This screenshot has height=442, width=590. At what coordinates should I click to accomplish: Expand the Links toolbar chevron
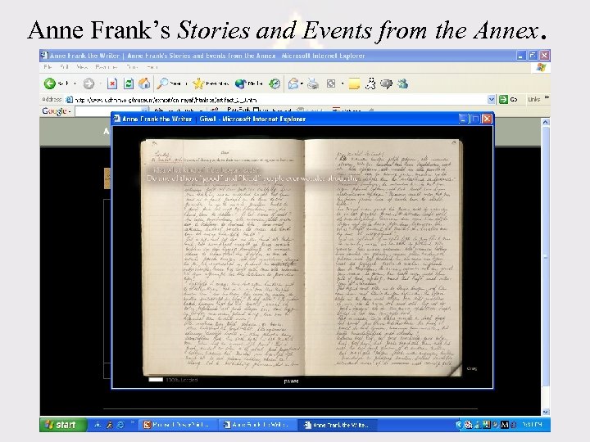[x=547, y=97]
